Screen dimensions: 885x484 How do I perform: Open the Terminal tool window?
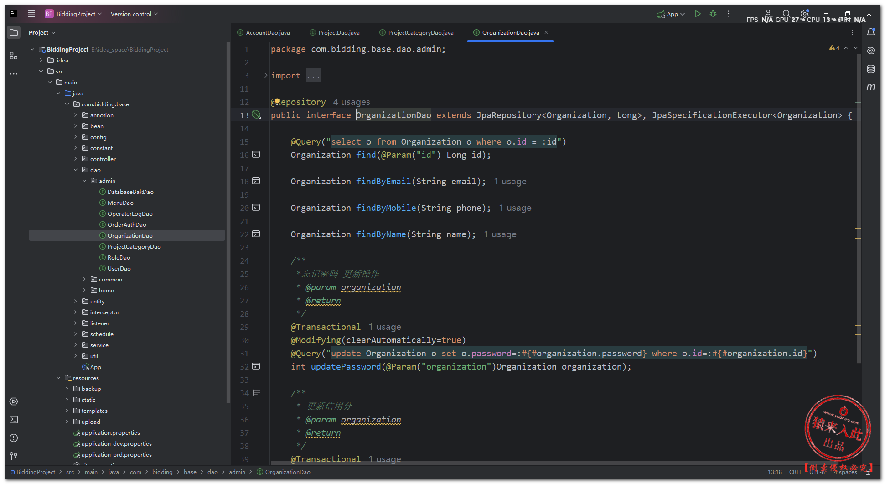coord(14,420)
